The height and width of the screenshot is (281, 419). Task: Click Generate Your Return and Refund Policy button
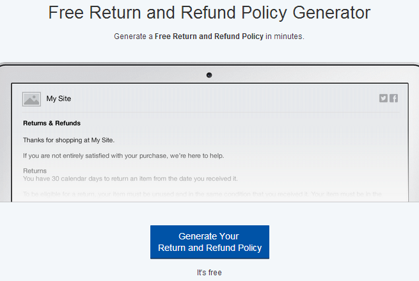click(210, 242)
